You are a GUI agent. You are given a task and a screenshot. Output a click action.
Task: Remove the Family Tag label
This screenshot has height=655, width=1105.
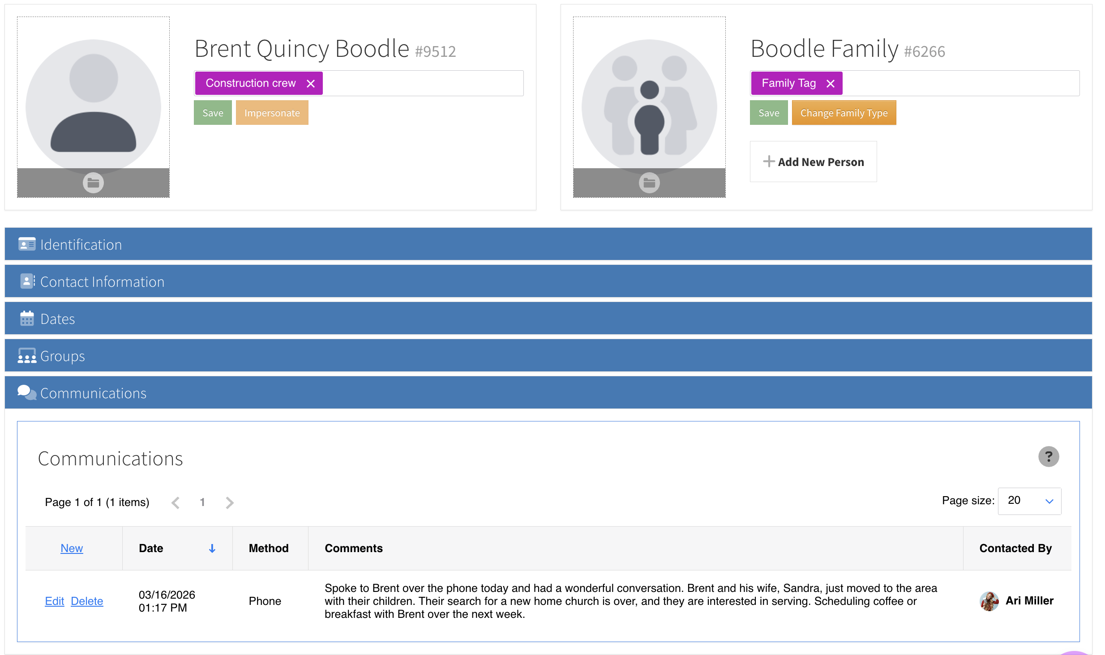831,84
